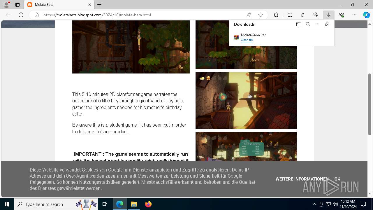Select the MolataGame.rar file name
The image size is (373, 210).
(253, 35)
